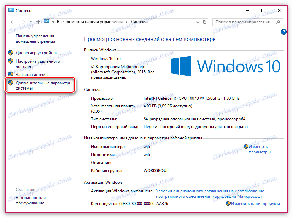Click 'Все элементы панели управления' breadcrumb
Screen dimensions: 293x218
tap(90, 22)
